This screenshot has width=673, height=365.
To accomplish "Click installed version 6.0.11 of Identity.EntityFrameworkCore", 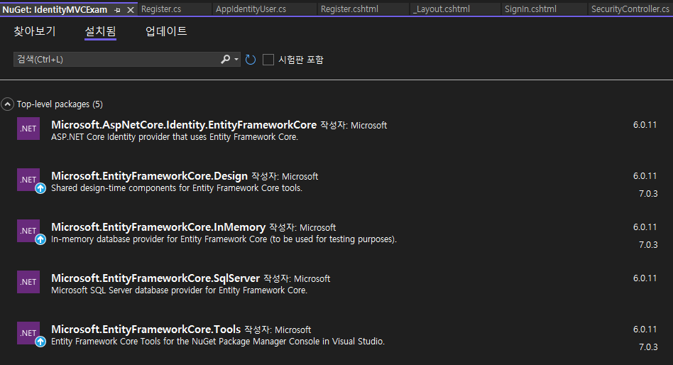I will (645, 125).
